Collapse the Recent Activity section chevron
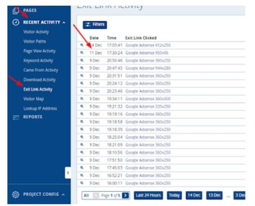The height and width of the screenshot is (206, 255). 64,23
